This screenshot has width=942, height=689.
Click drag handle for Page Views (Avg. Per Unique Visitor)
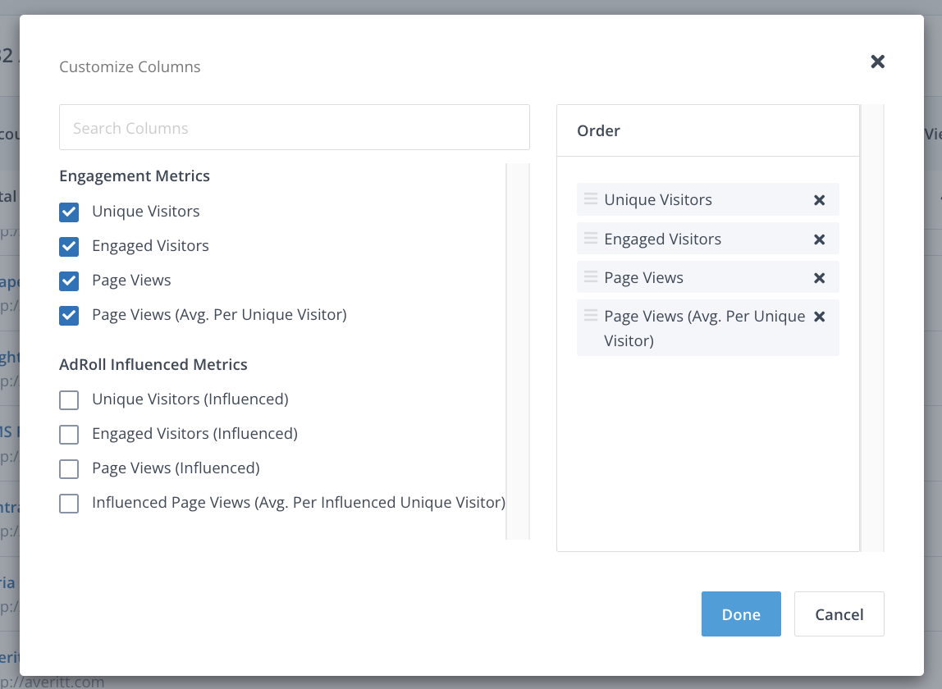click(590, 316)
